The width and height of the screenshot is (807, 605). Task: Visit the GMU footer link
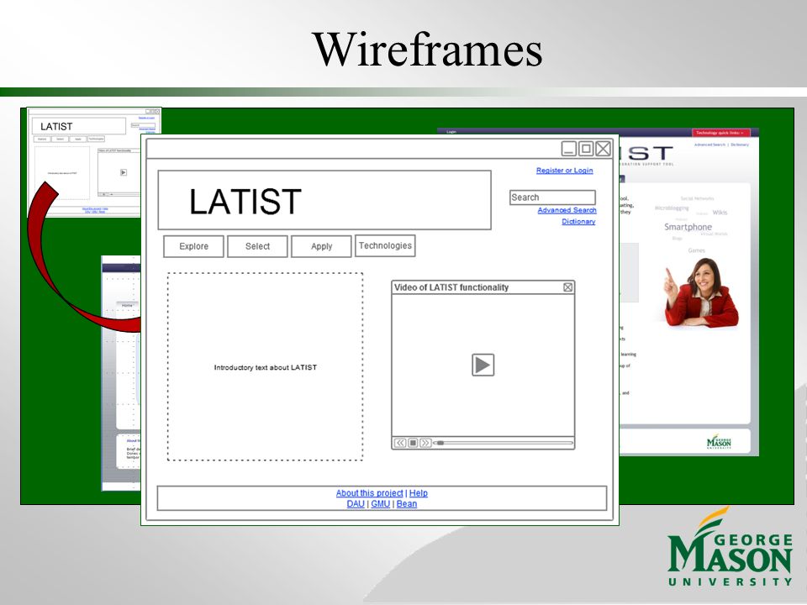[380, 503]
